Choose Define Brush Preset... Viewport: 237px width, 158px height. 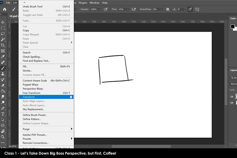[46, 115]
